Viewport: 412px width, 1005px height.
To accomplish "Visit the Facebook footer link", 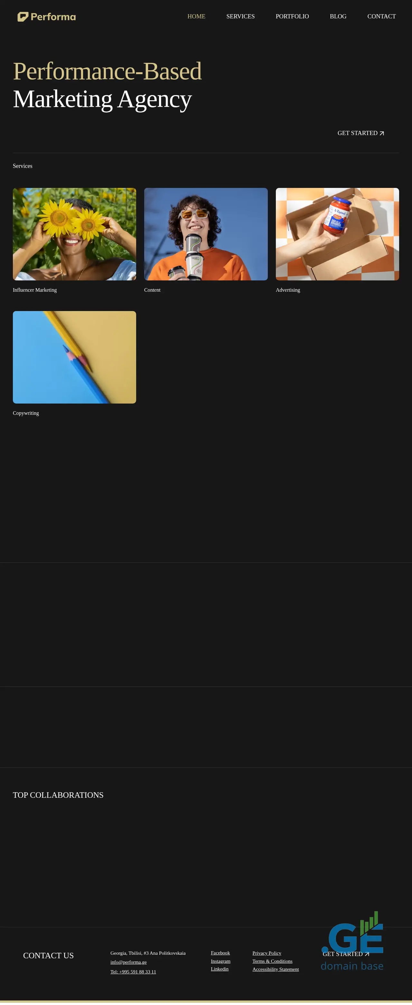I will [220, 953].
